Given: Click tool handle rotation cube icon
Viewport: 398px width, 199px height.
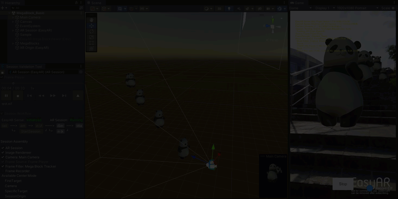Looking at the screenshot, I should 104,9.
